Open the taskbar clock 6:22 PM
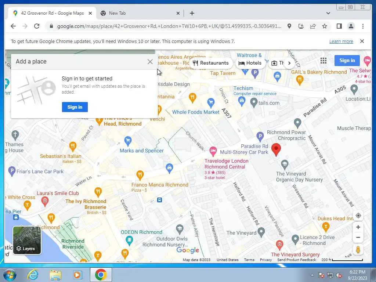Viewport: 376px width, 282px height. tap(357, 275)
